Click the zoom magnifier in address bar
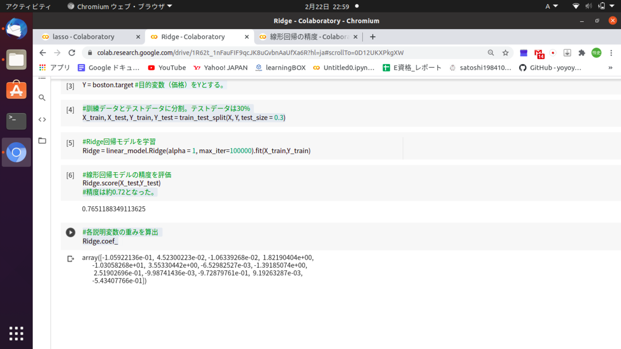This screenshot has height=349, width=621. click(x=491, y=53)
